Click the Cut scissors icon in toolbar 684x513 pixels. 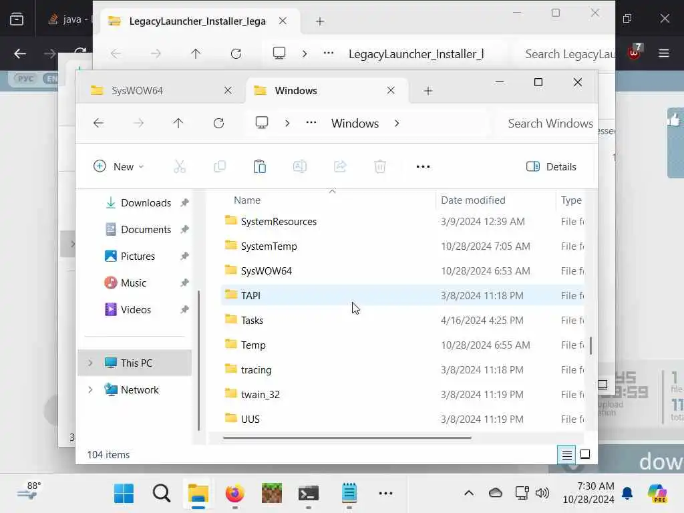tap(179, 166)
